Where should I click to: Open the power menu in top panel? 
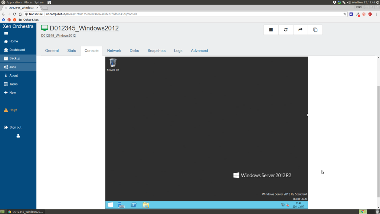pos(377,2)
